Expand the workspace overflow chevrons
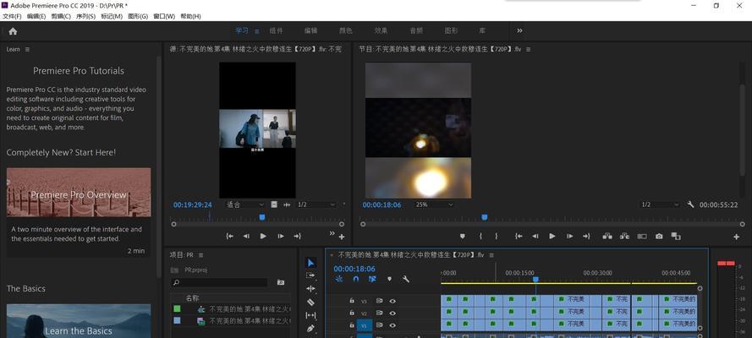The image size is (752, 338). click(x=519, y=30)
